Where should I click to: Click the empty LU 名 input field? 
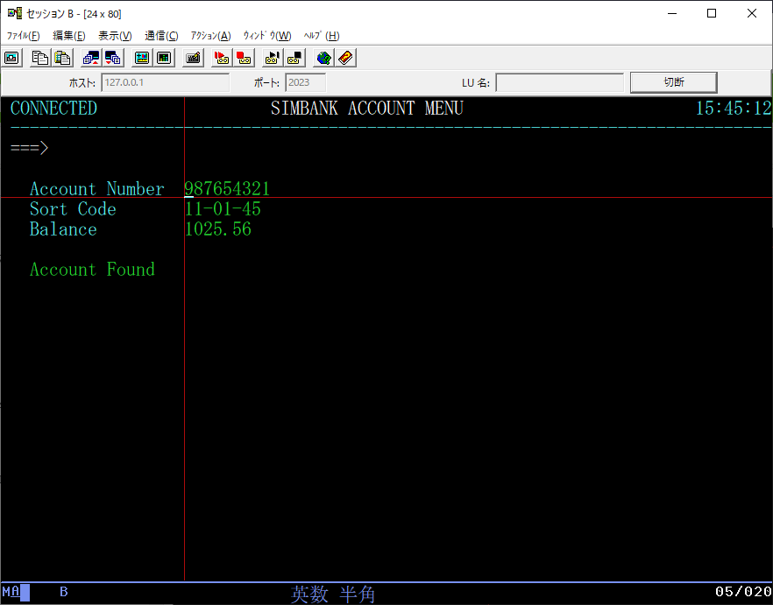559,82
